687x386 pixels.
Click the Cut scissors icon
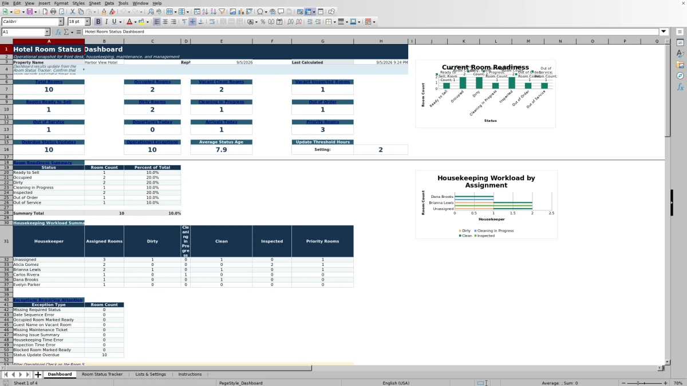(x=73, y=11)
